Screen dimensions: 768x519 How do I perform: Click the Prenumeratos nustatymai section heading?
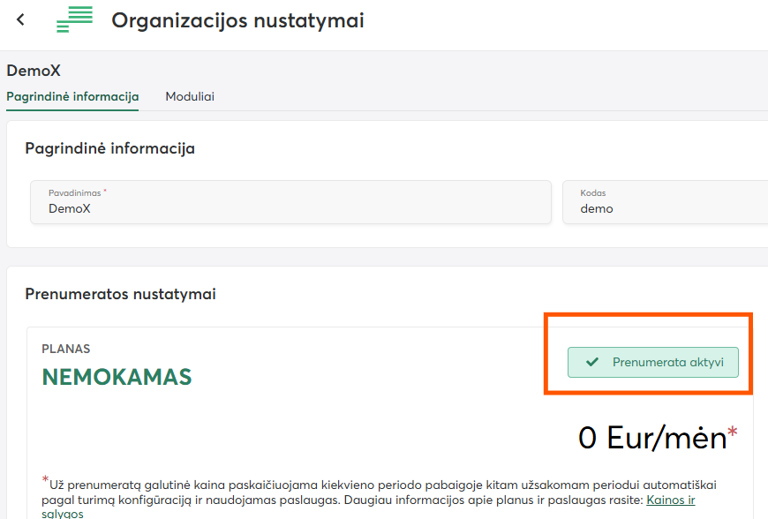tap(120, 294)
